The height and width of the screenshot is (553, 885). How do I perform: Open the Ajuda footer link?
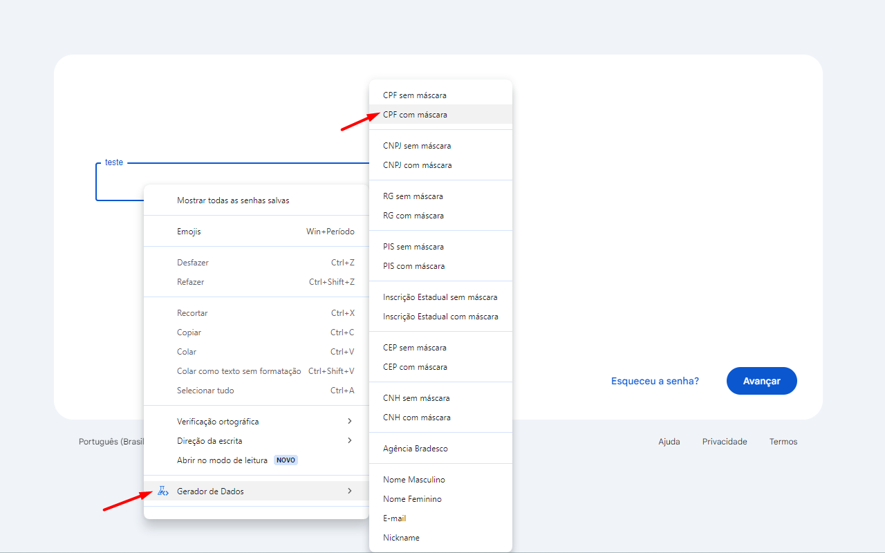coord(669,442)
